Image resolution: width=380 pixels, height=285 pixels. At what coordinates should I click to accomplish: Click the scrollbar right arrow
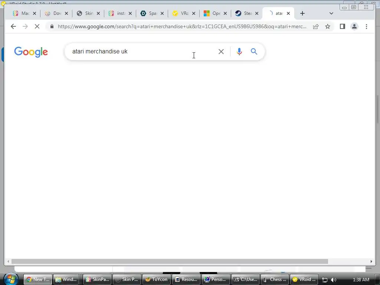tap(371, 262)
